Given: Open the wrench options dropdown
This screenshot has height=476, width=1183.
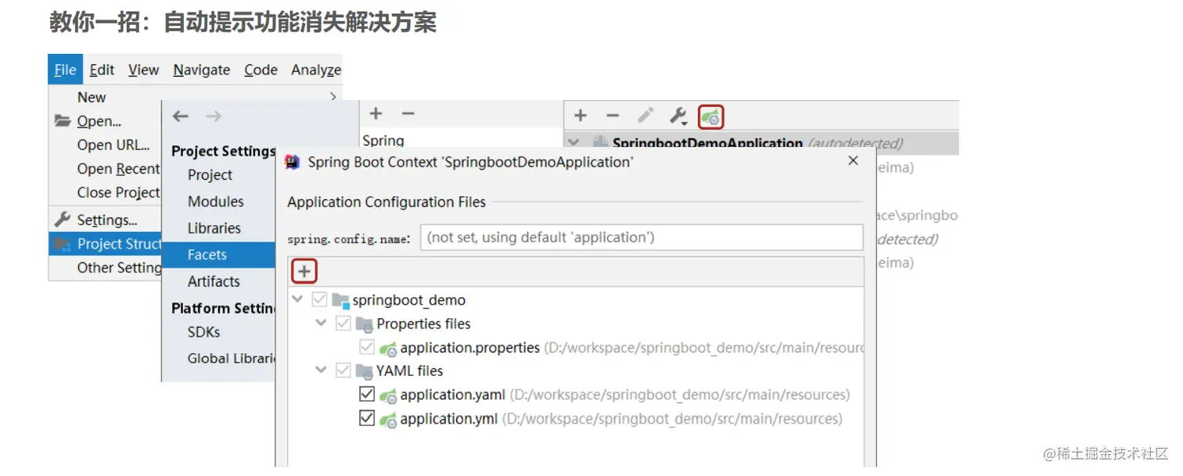Looking at the screenshot, I should [x=678, y=116].
